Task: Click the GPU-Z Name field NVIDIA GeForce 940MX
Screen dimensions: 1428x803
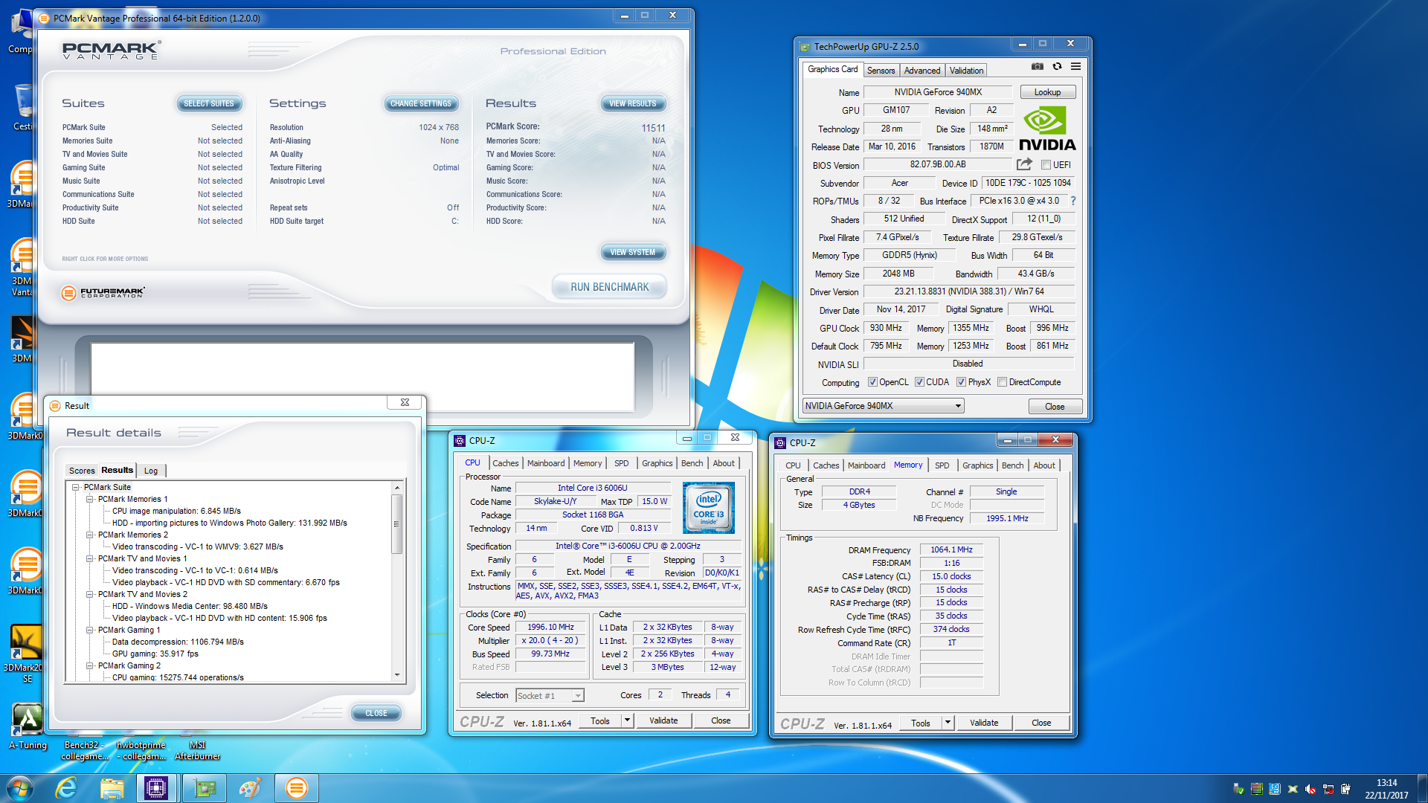Action: tap(937, 92)
